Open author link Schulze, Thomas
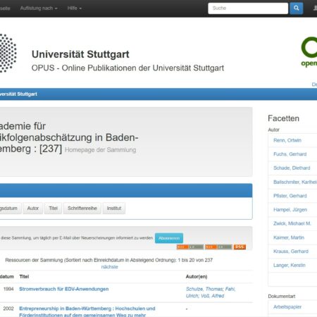The height and width of the screenshot is (317, 317). point(204,289)
